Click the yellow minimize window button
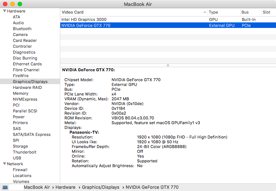276x191 pixels. 12,4
